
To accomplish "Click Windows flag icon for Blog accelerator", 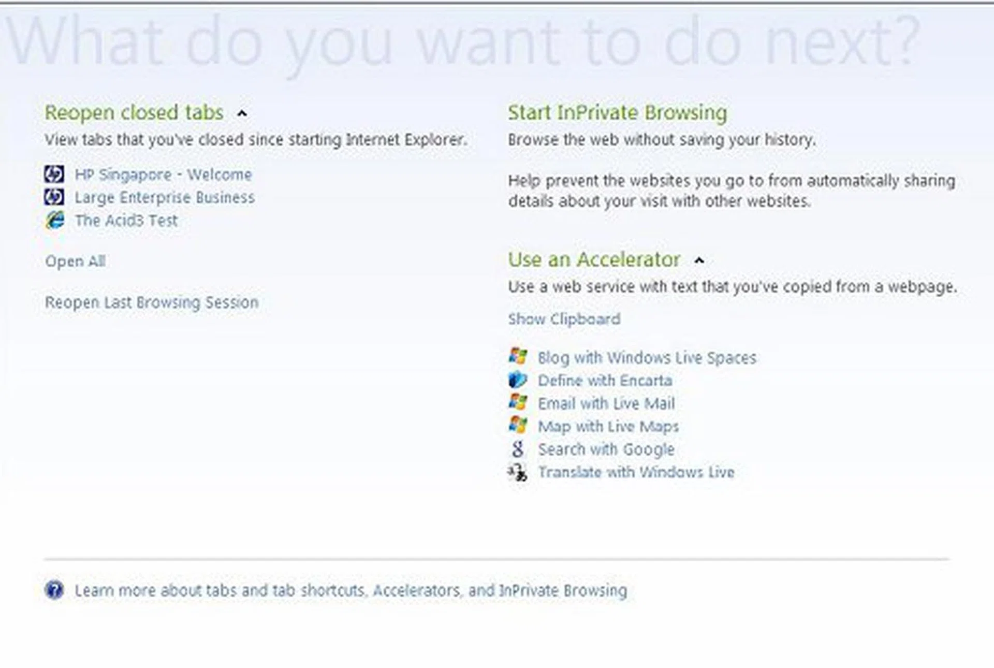I will tap(518, 357).
